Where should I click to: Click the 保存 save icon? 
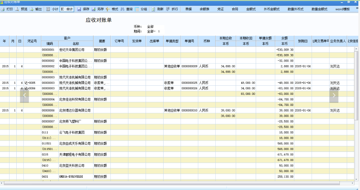point(79,9)
